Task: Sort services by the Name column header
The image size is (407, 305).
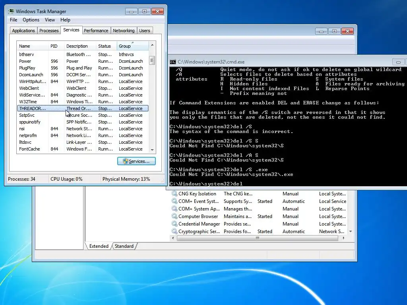Action: click(33, 46)
